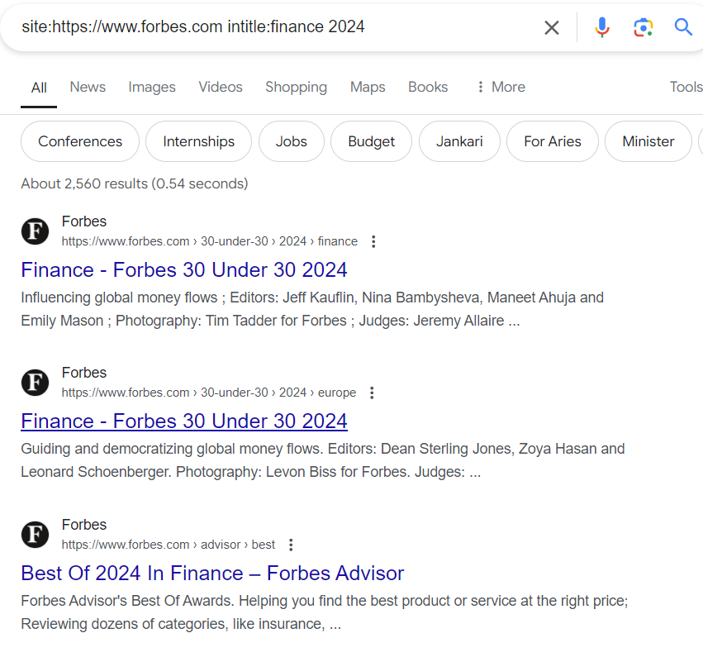Switch to the Maps tab

(368, 87)
